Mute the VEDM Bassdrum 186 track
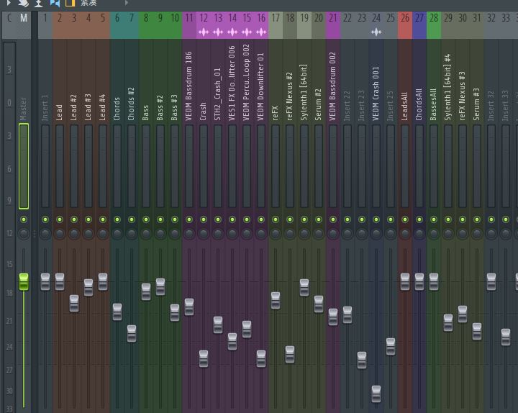This screenshot has height=413, width=518. pyautogui.click(x=189, y=219)
